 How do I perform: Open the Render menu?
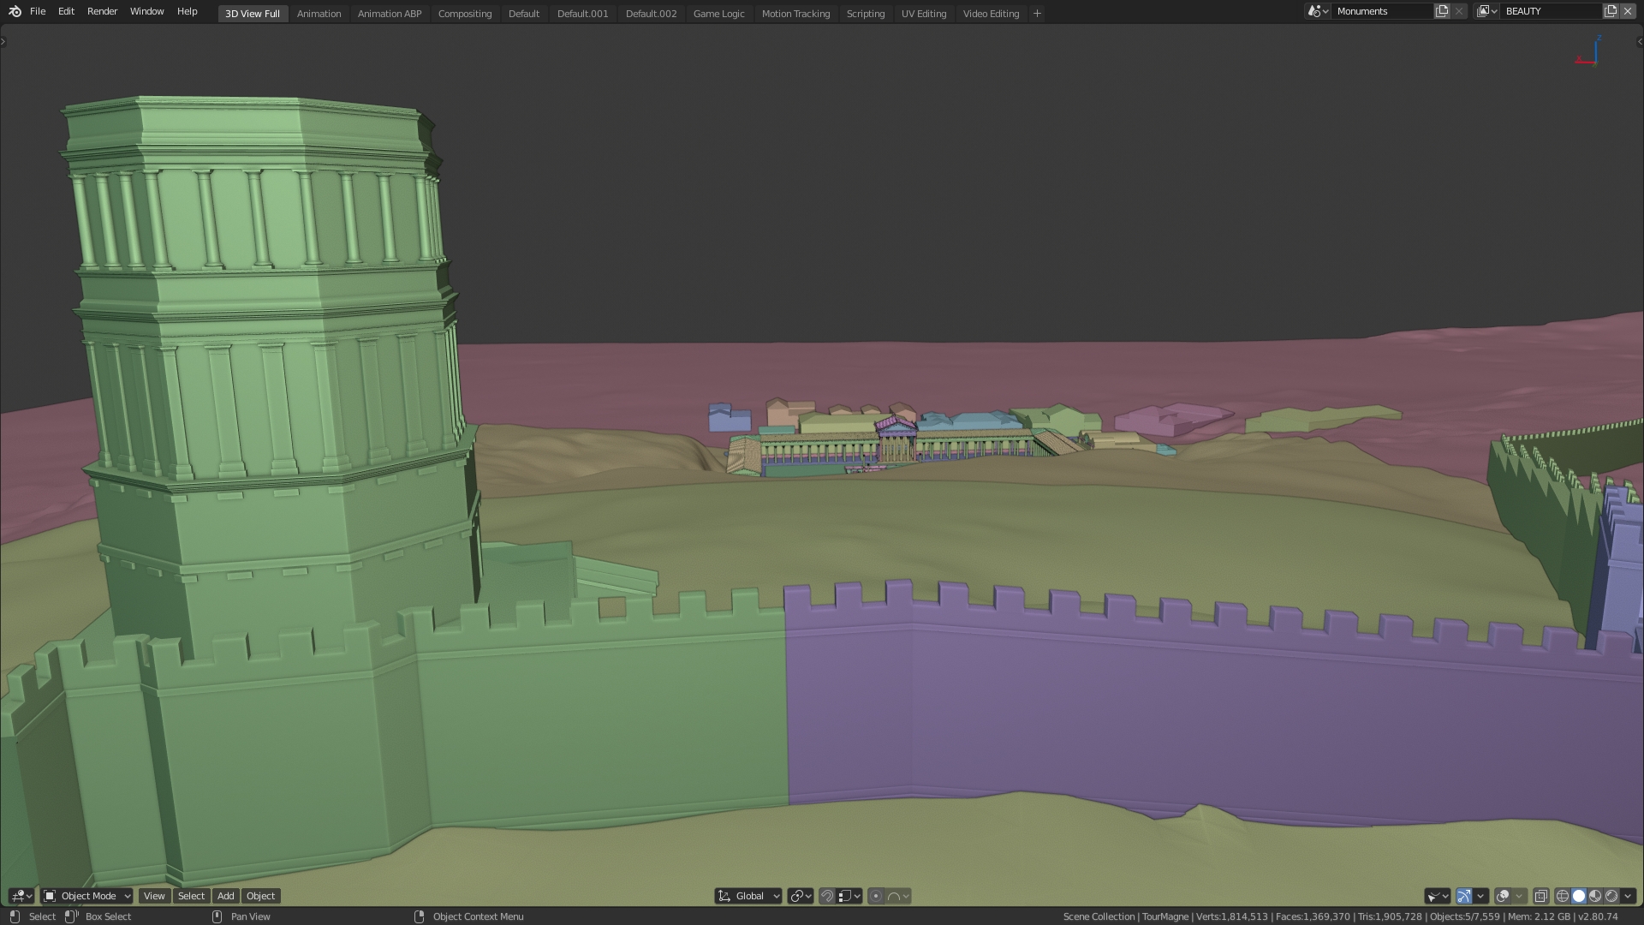coord(102,11)
